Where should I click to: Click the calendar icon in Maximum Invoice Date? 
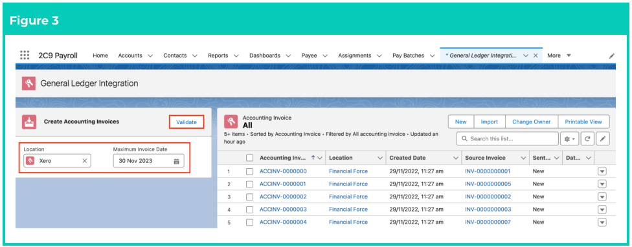coord(177,161)
